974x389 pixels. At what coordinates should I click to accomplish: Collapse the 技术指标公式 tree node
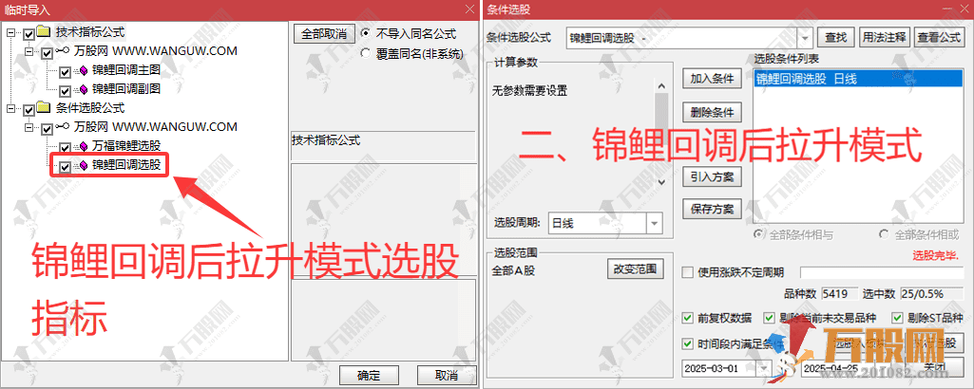(10, 33)
